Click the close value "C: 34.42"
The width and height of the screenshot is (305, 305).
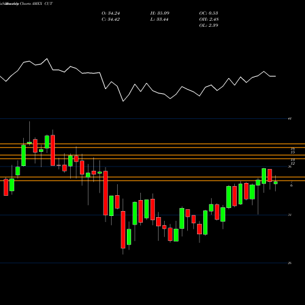110,20
